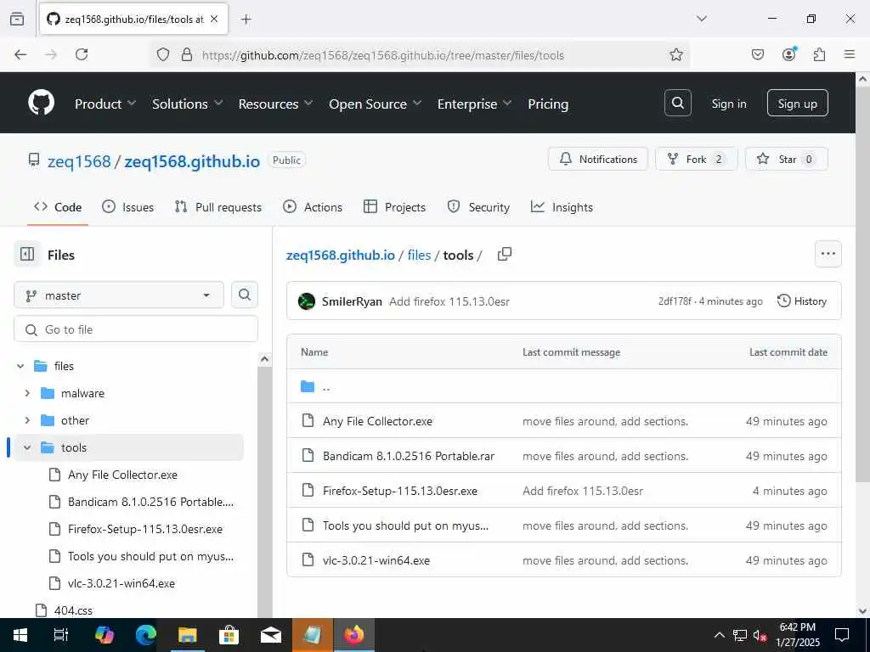Click the History clock button

click(802, 301)
